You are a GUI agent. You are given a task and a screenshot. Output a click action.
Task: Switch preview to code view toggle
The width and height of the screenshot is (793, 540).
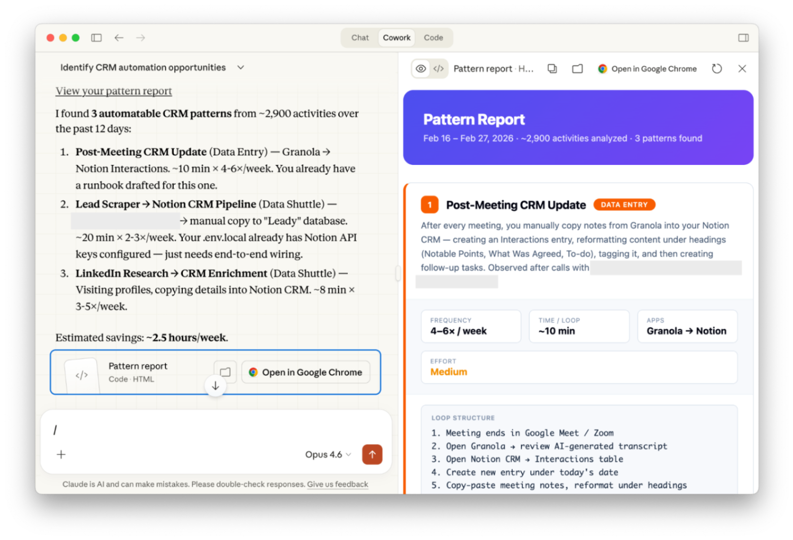[439, 69]
